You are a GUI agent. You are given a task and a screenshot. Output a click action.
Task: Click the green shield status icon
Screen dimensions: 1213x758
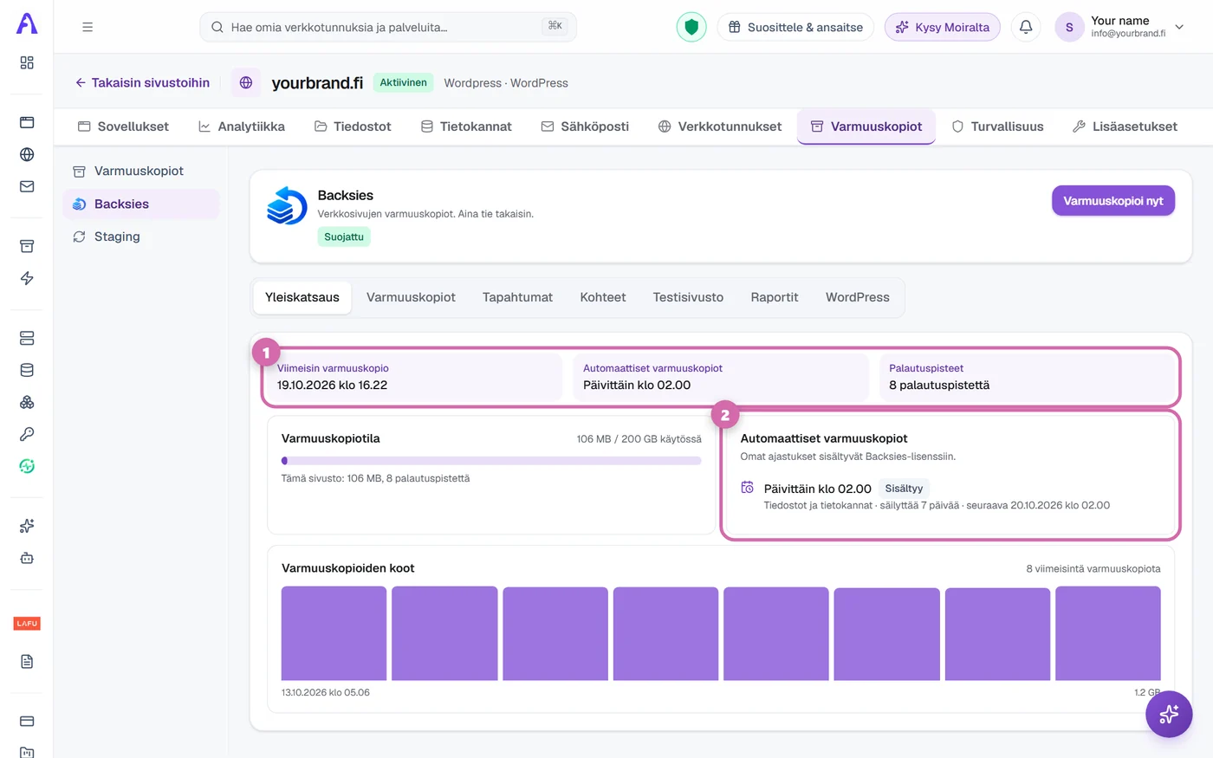[691, 27]
